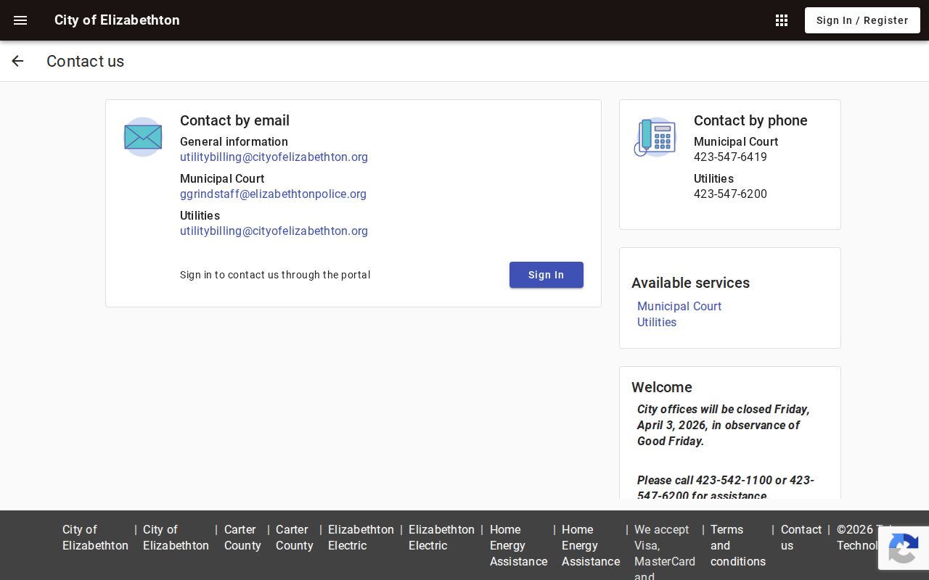
Task: Go back using the arrow icon
Action: (x=17, y=61)
